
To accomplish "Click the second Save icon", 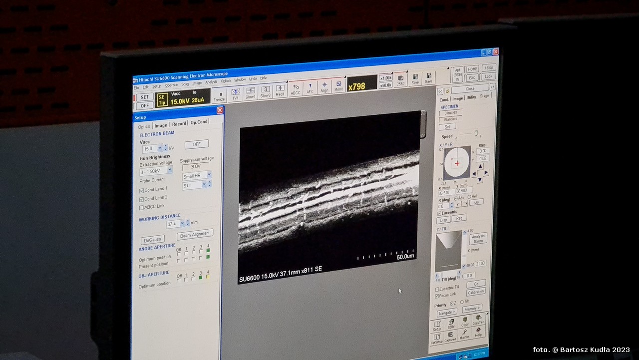I will pos(428,78).
